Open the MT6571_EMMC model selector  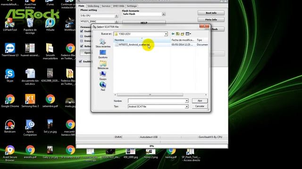pyautogui.click(x=99, y=22)
